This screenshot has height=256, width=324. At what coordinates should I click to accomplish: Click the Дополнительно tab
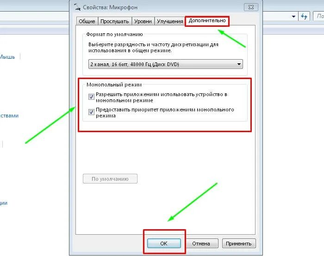coord(207,21)
